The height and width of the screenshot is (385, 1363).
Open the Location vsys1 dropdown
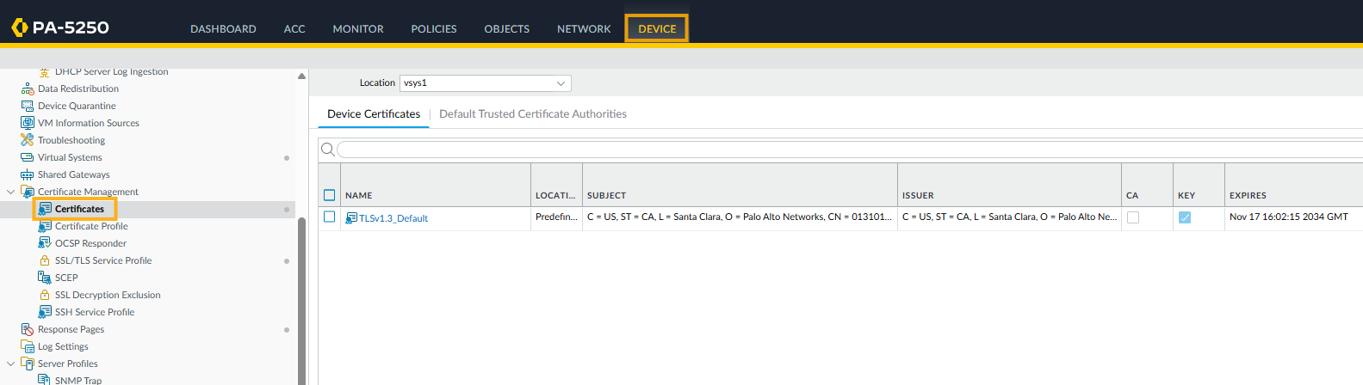click(485, 83)
